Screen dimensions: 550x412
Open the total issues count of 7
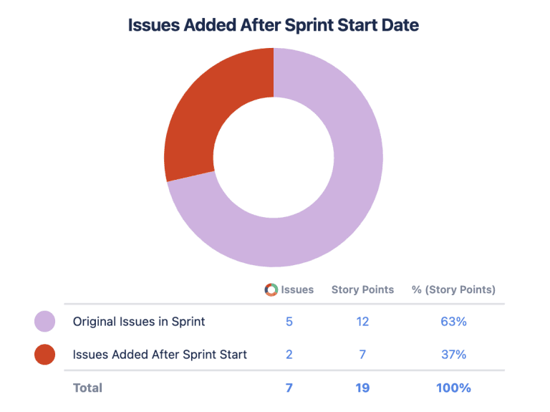pyautogui.click(x=289, y=388)
